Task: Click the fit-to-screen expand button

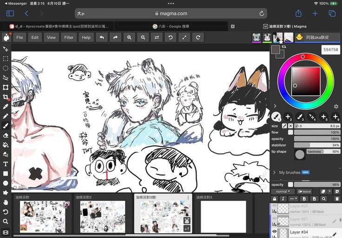Action: (x=184, y=37)
